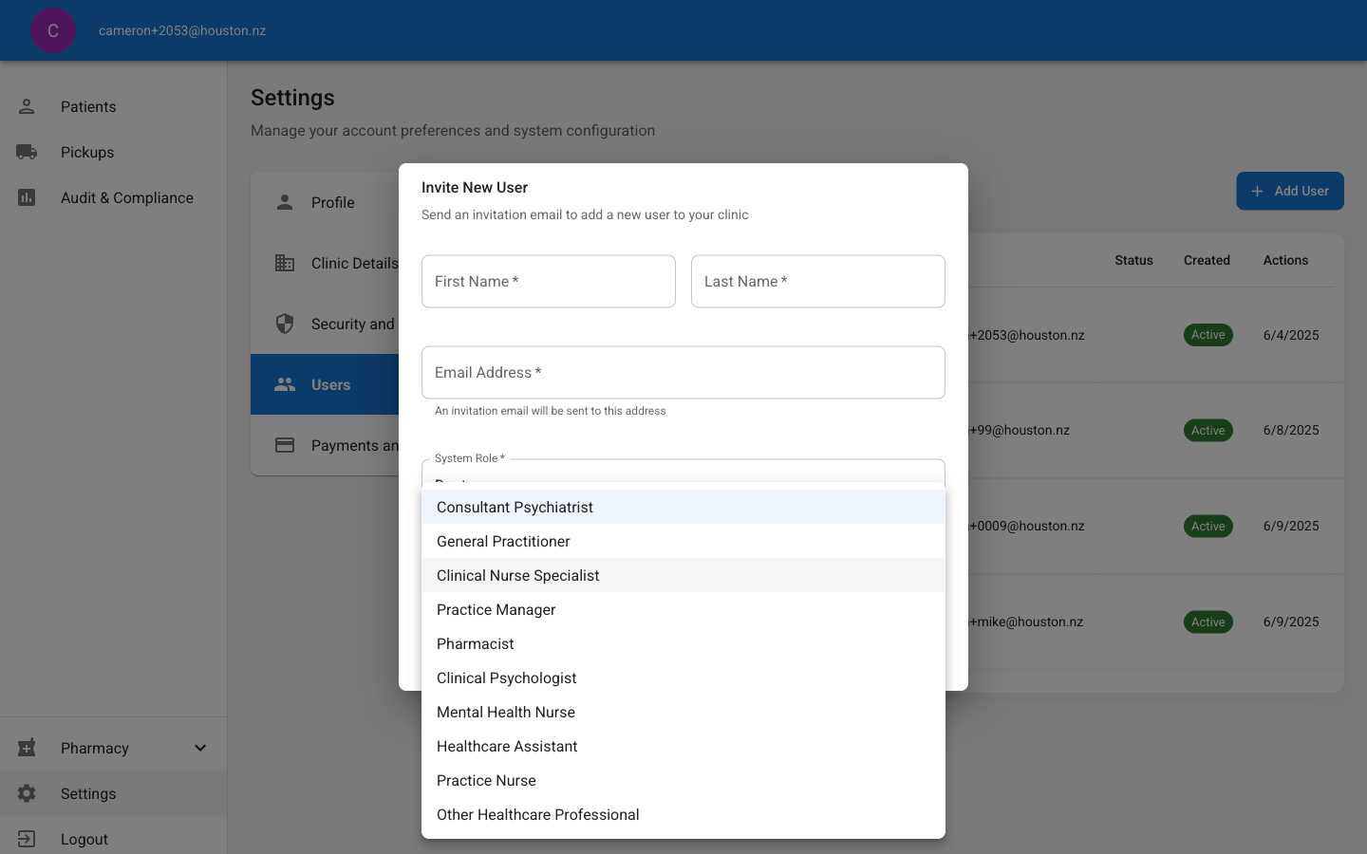This screenshot has height=854, width=1367.
Task: Click the Users group icon
Action: [x=285, y=384]
